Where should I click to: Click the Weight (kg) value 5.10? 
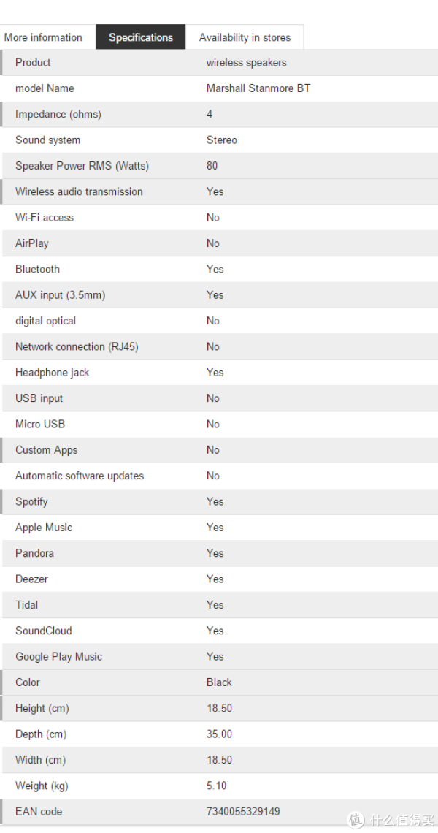point(217,786)
